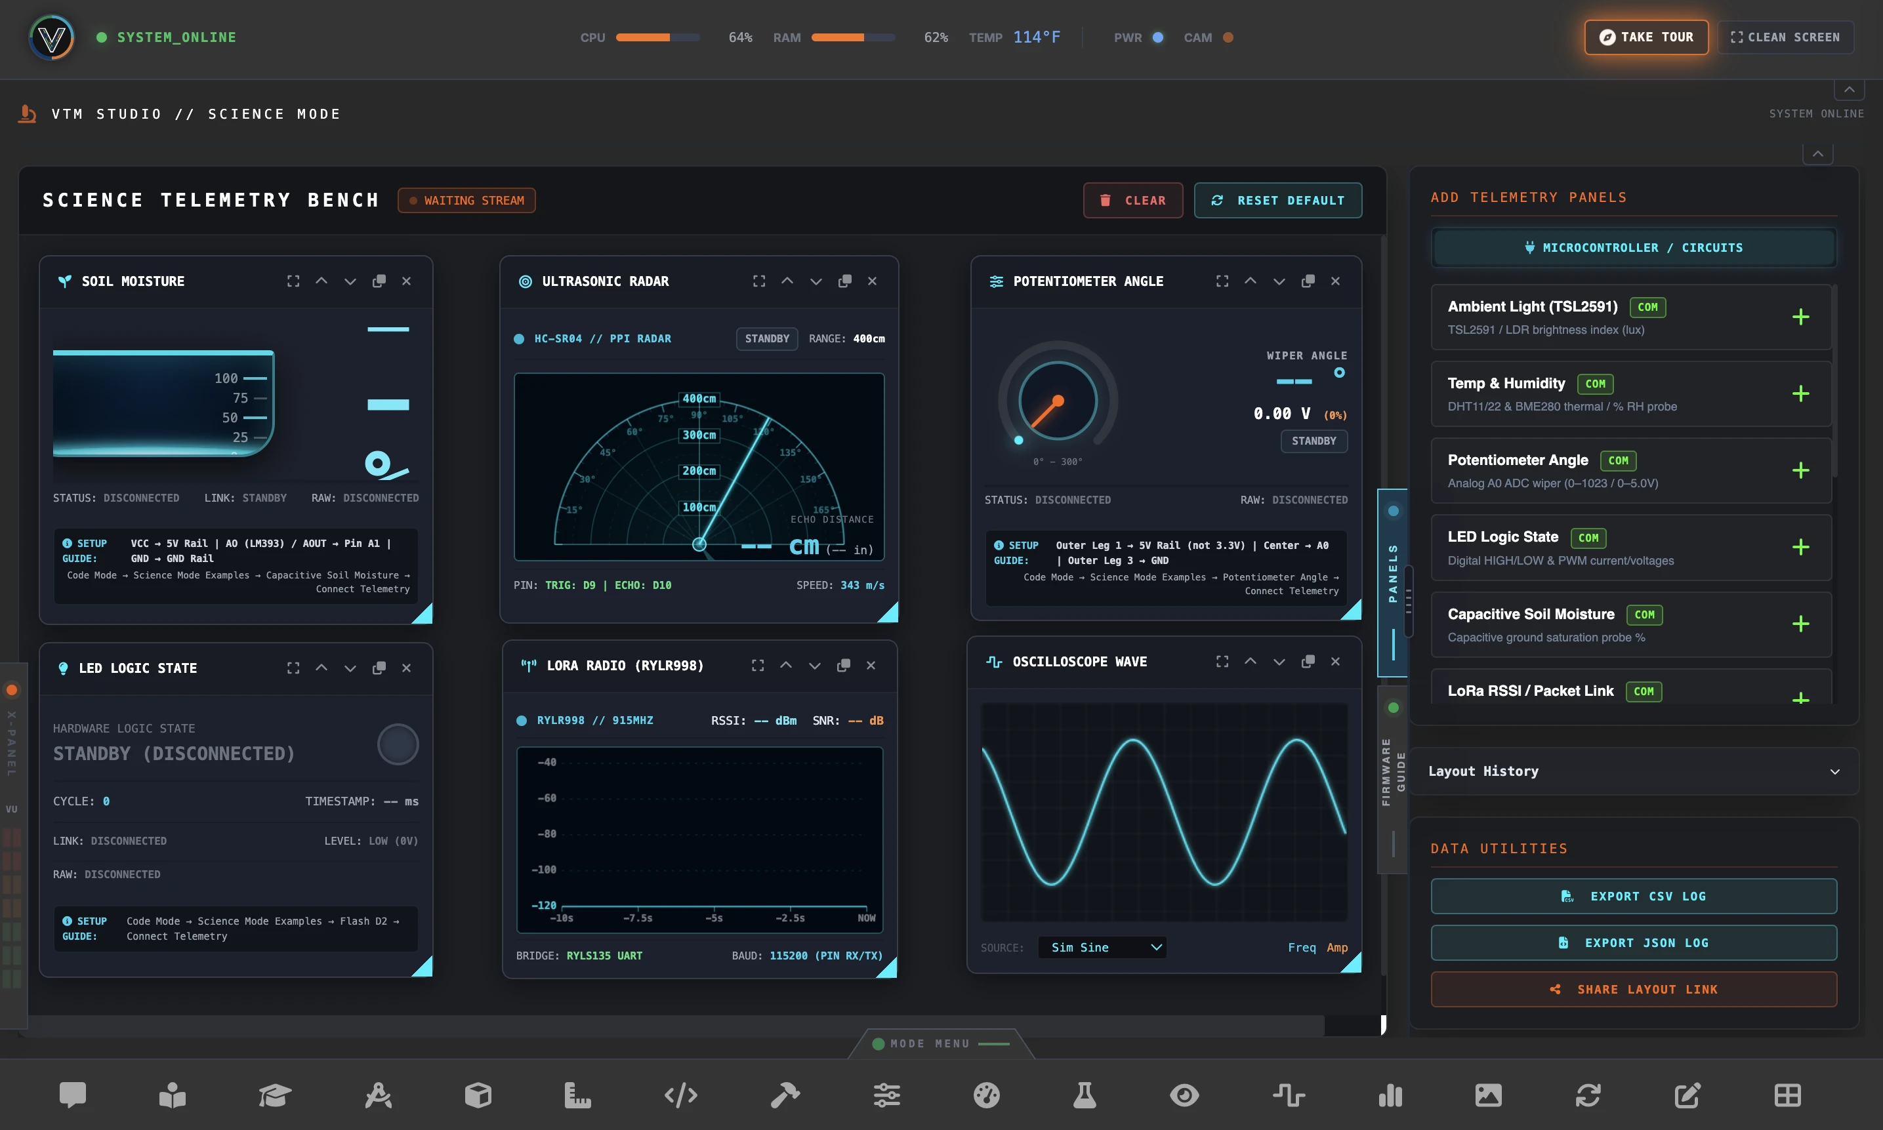This screenshot has height=1130, width=1883.
Task: Switch to code mode icon
Action: coord(681,1095)
